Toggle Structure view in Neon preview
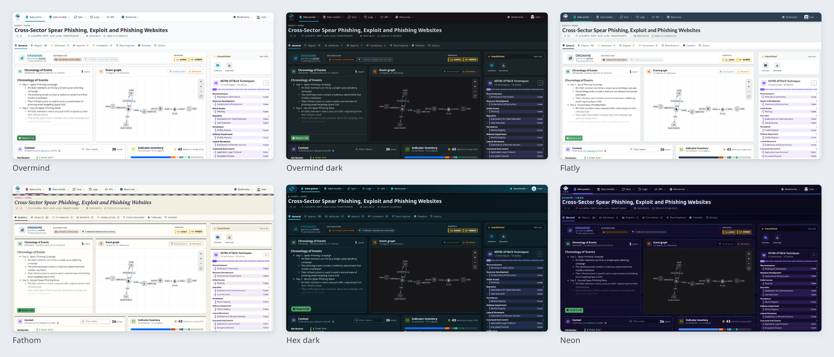Screen dimensions: 834x357 point(744,244)
